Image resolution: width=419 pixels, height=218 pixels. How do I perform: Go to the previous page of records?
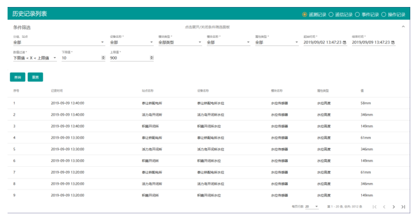pyautogui.click(x=384, y=207)
